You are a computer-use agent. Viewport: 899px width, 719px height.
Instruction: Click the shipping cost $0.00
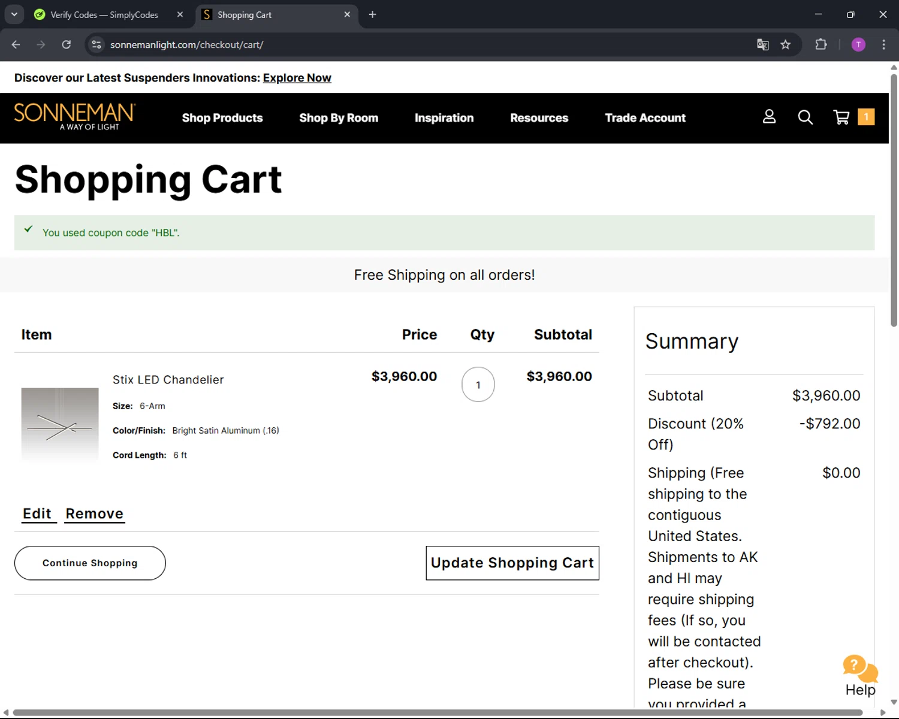841,473
